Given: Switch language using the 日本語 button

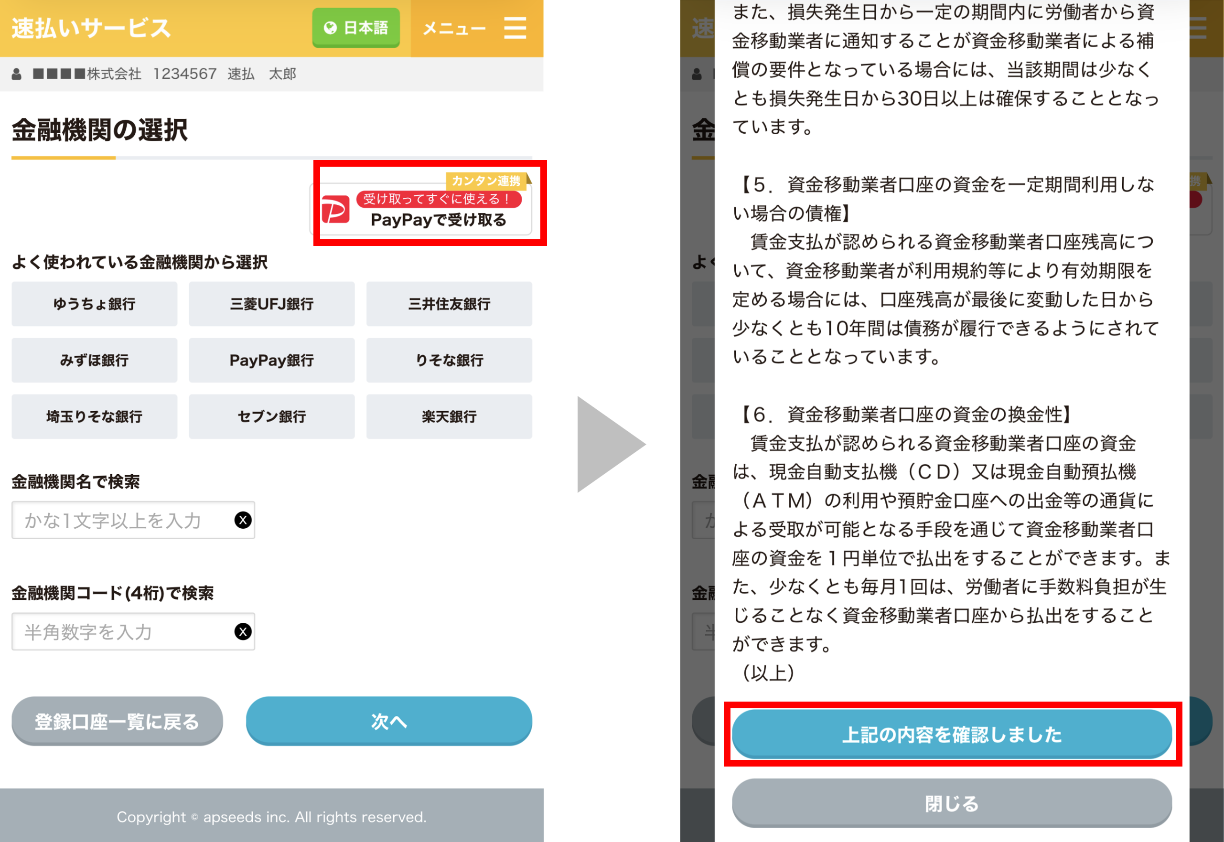Looking at the screenshot, I should coord(356,28).
